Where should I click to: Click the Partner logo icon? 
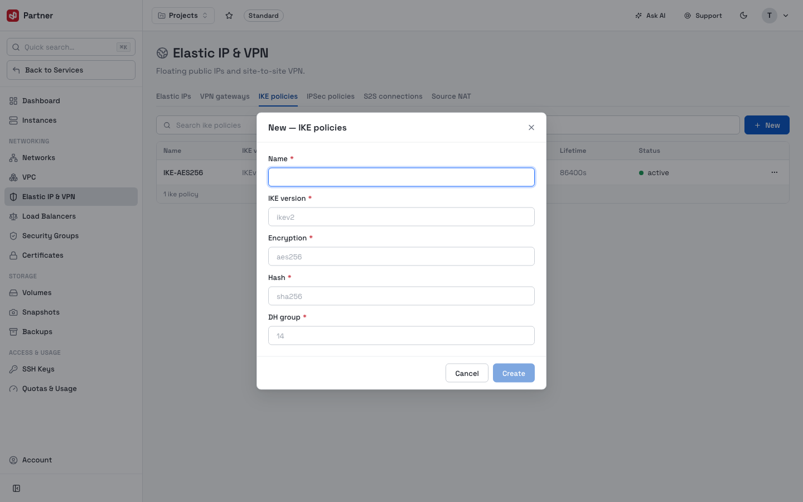(13, 16)
